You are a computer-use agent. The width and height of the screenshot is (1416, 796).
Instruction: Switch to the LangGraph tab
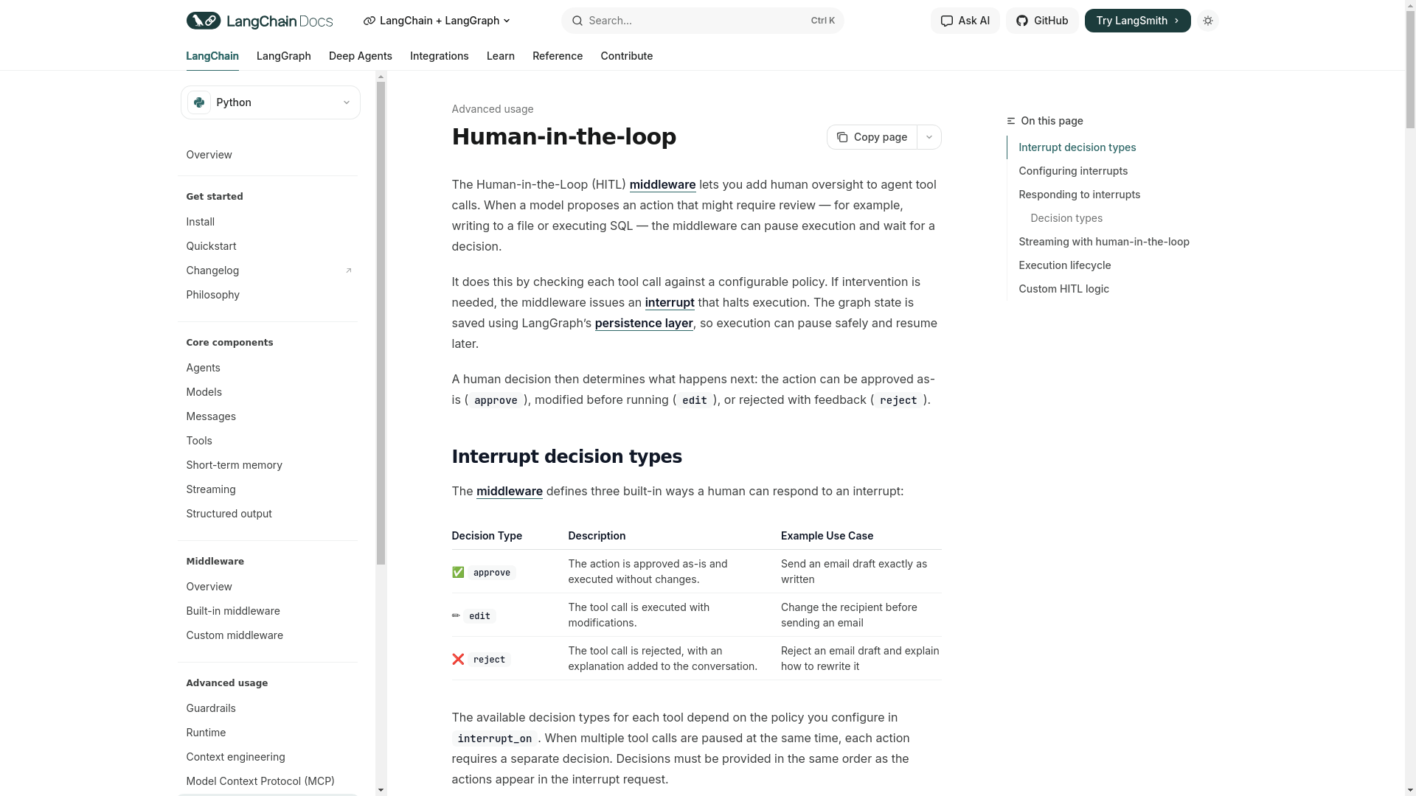(284, 56)
